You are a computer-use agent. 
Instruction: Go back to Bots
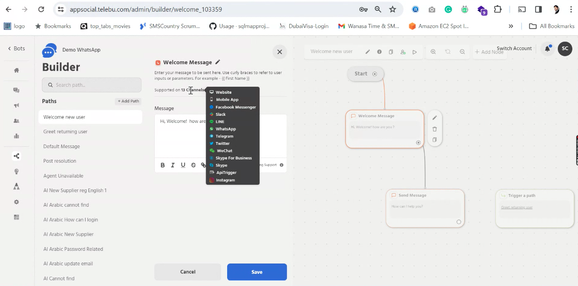(x=16, y=48)
